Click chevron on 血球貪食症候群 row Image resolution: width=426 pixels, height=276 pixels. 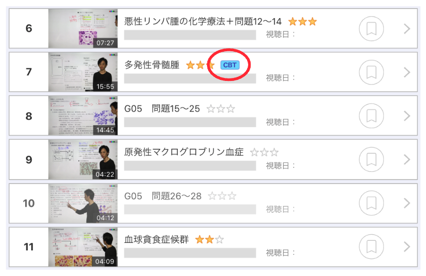(x=407, y=247)
